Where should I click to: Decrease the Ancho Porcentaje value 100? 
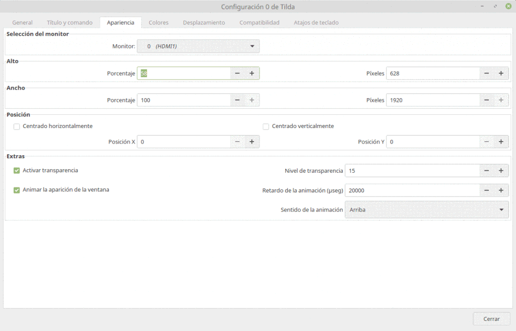pyautogui.click(x=237, y=100)
